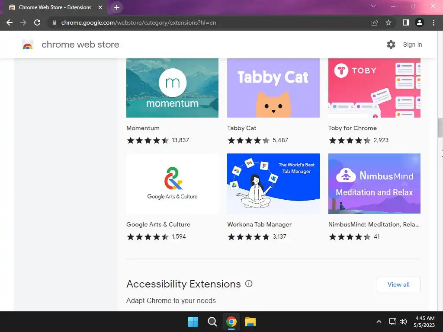Open the tab search chevron
Screen dimensions: 443x332
click(x=373, y=6)
